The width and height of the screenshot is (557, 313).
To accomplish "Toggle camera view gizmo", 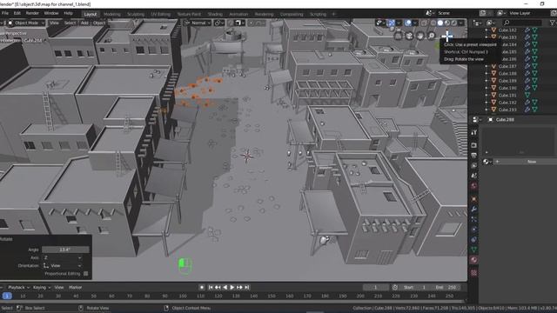I will point(409,36).
